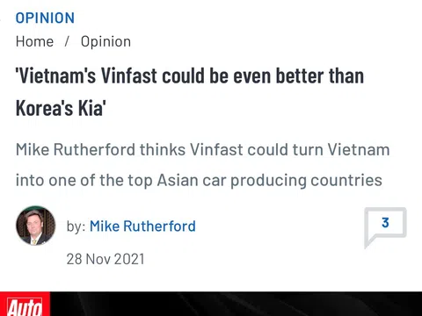Open Mike Rutherford's author avatar photo
This screenshot has height=316, width=422.
coord(35,226)
